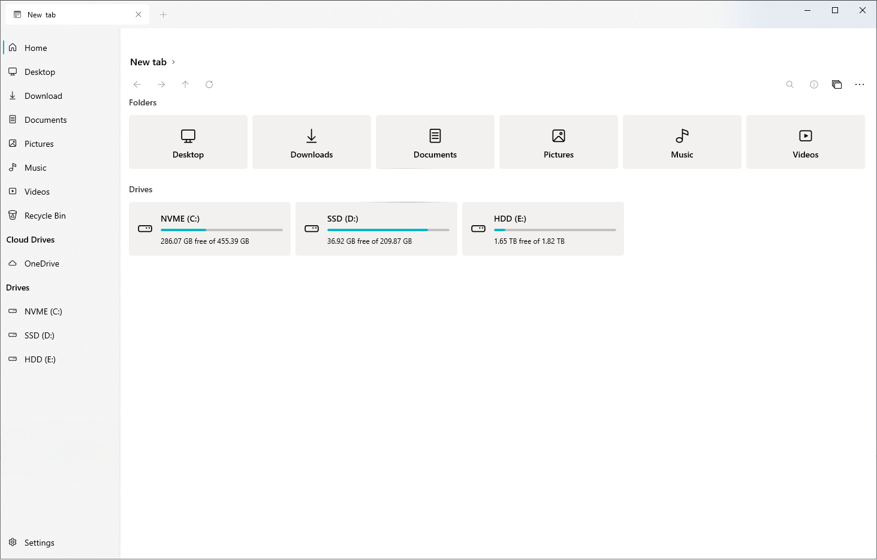Open the search icon in toolbar

pos(790,84)
